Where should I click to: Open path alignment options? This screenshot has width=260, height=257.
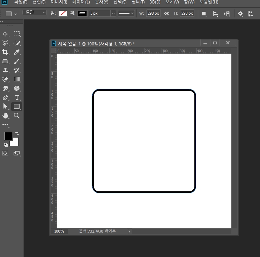215,14
